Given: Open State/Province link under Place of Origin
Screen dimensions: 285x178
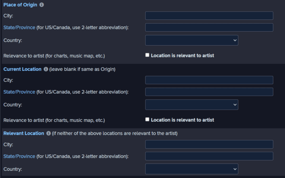Looking at the screenshot, I should pos(19,28).
